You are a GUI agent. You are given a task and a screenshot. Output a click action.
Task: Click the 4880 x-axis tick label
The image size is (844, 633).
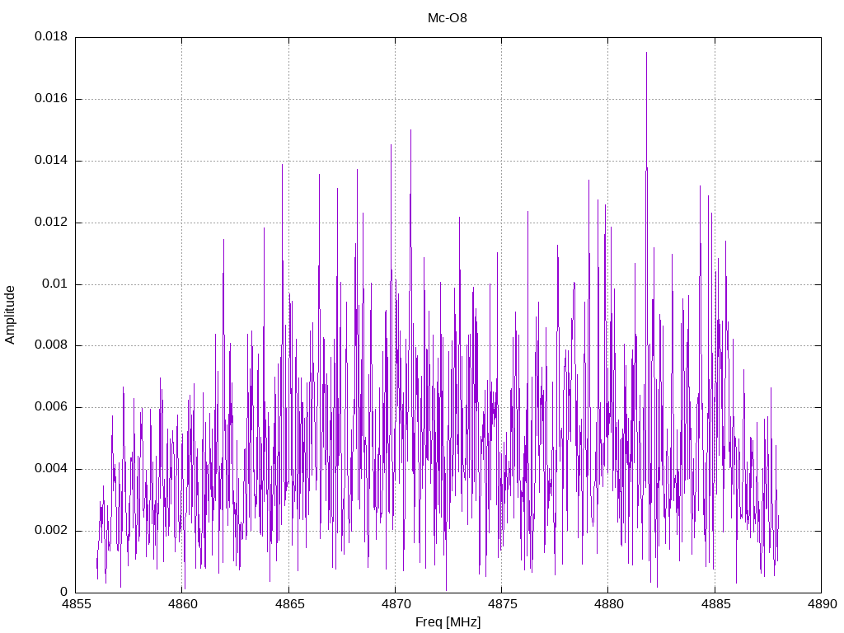[x=609, y=604]
